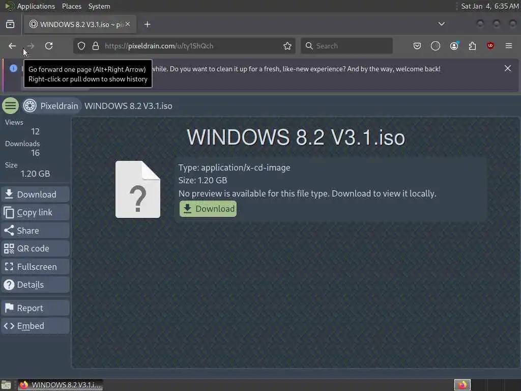The width and height of the screenshot is (521, 391).
Task: Open tracking protection shield icon
Action: [x=81, y=46]
